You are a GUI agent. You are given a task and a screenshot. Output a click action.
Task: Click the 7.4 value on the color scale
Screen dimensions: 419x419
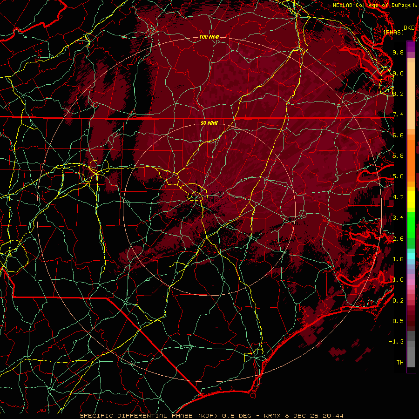click(x=398, y=115)
